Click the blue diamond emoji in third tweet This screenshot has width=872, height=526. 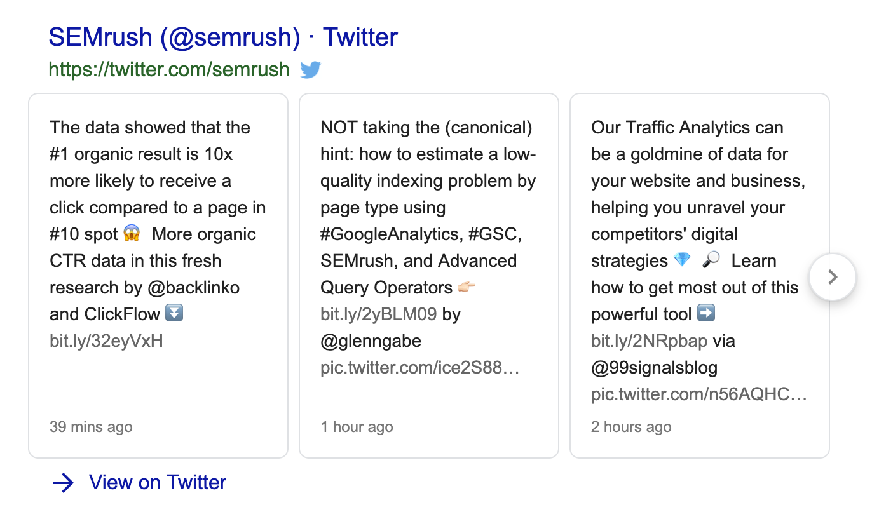tap(681, 261)
